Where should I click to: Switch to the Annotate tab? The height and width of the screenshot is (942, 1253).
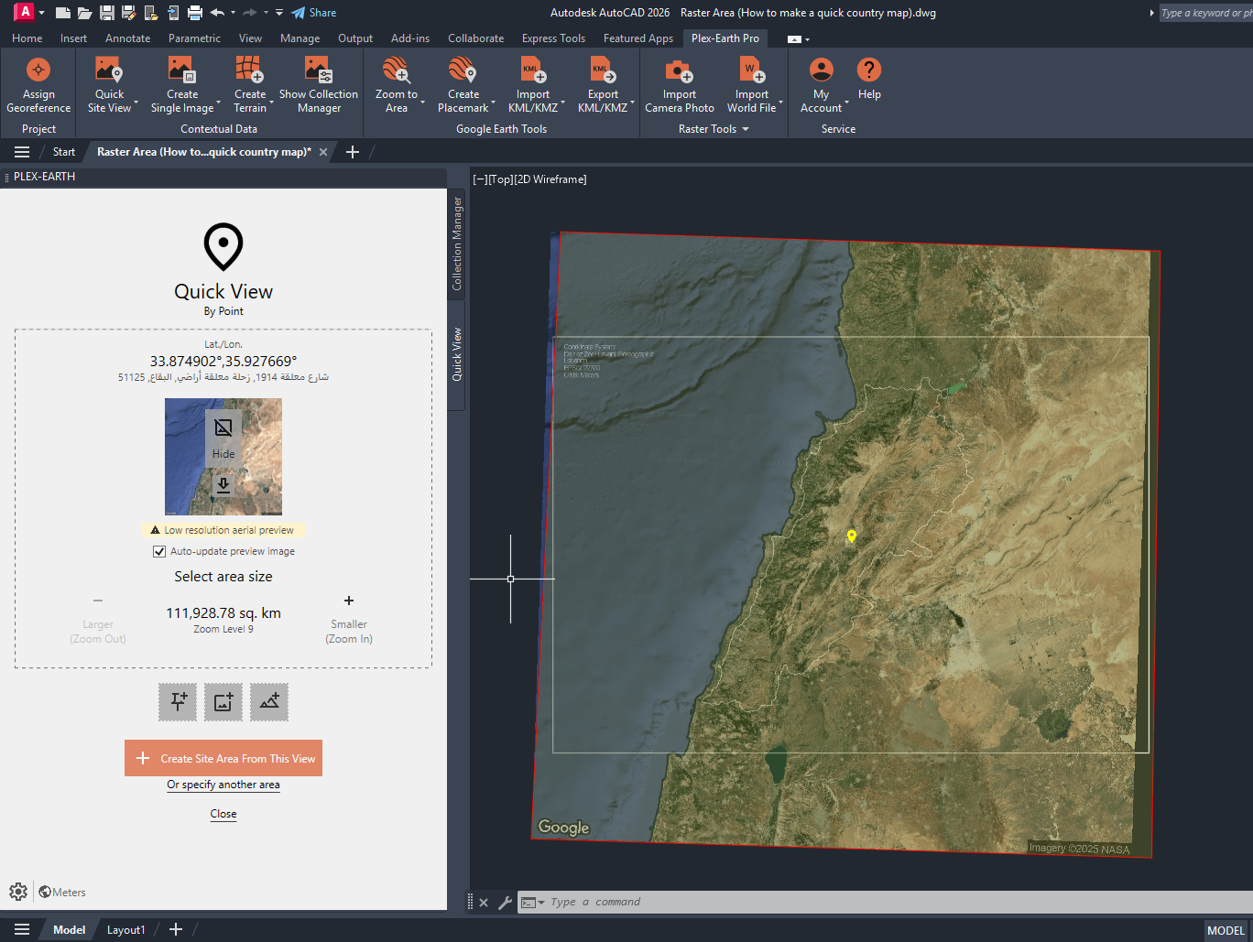coord(127,38)
